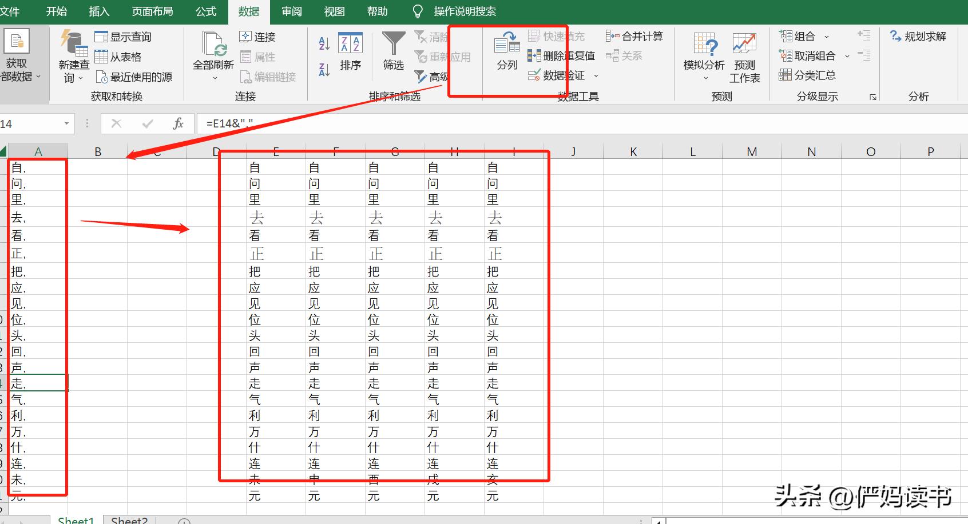Click the sort ascending A-Z icon

(324, 43)
